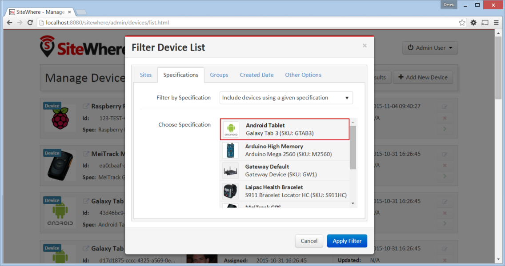
Task: Click the specification list scrollbar down arrow
Action: [x=353, y=203]
